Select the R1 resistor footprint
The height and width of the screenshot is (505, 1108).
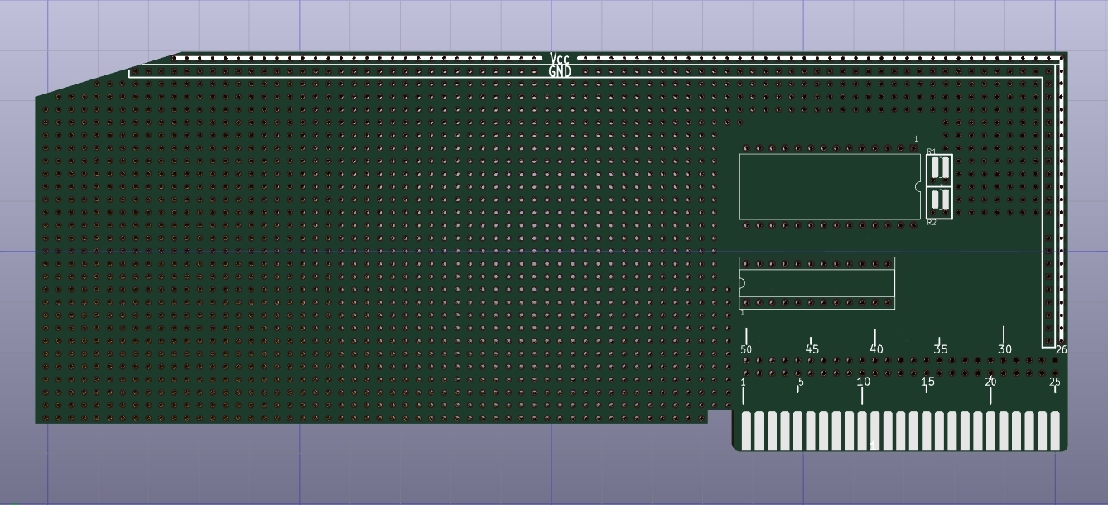[940, 169]
